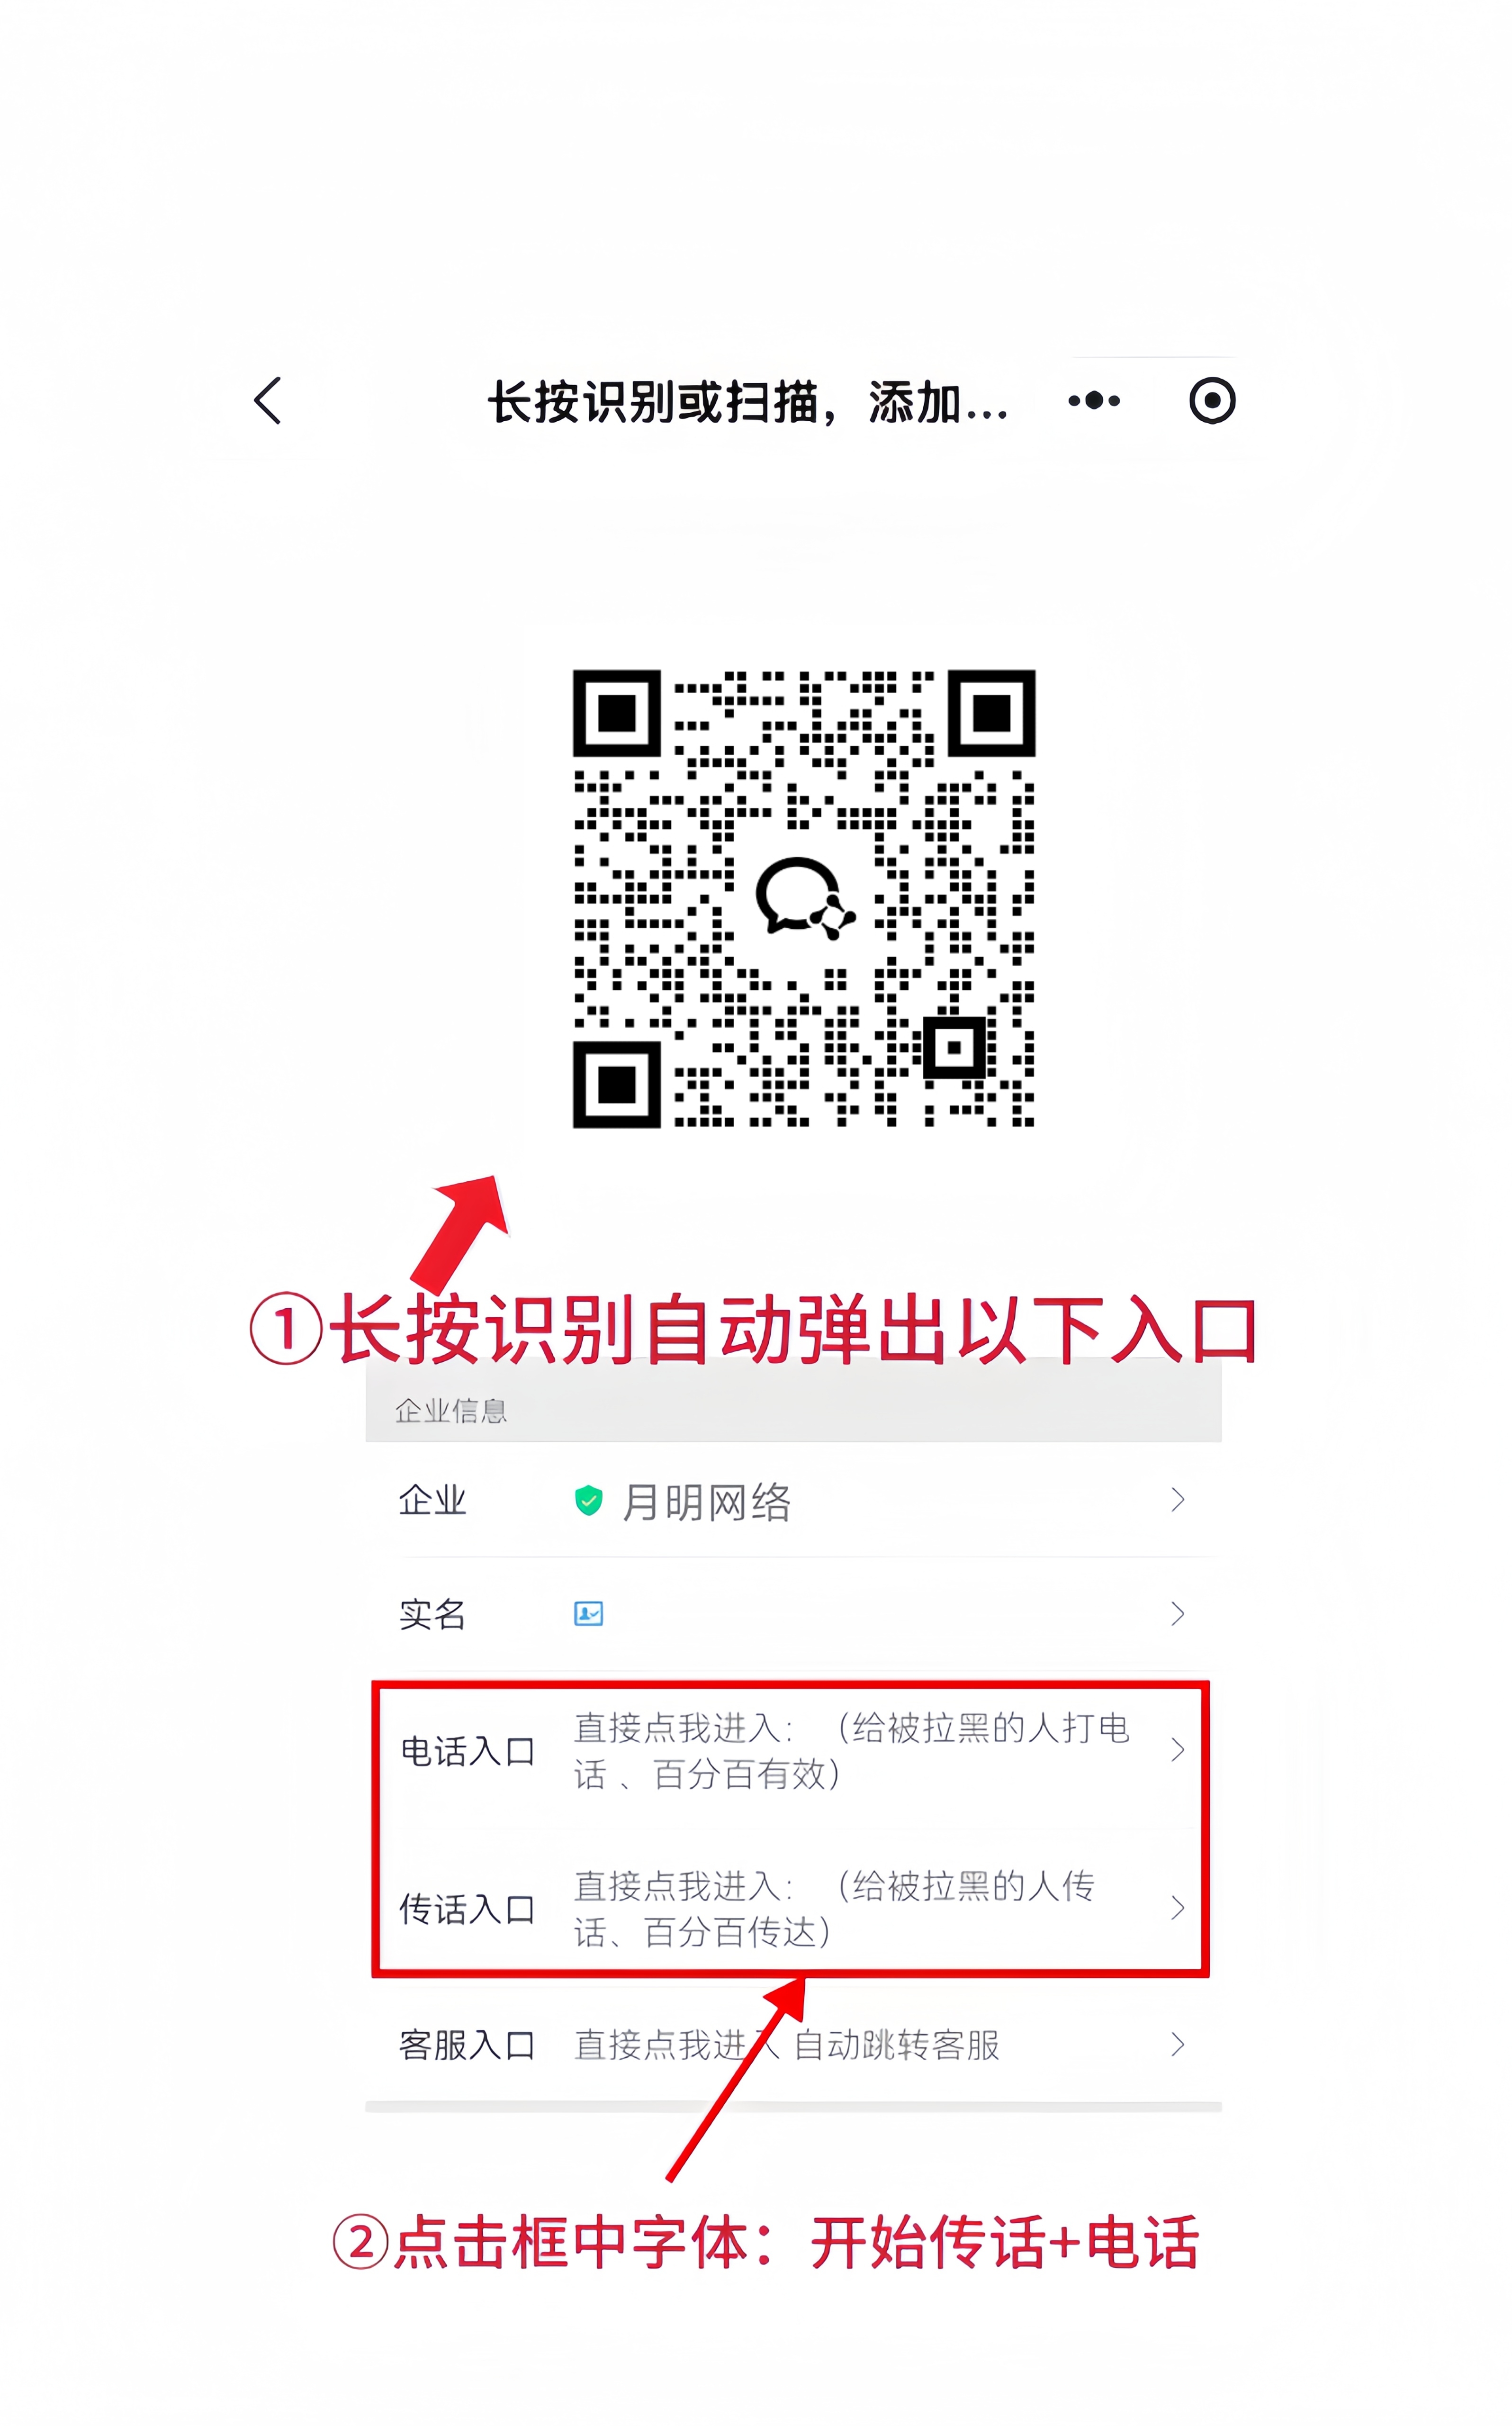Screen dimensions: 1512x2426
Task: Open the three-dot more menu
Action: tap(1094, 401)
